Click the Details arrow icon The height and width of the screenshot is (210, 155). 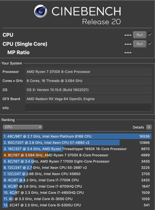click(149, 127)
